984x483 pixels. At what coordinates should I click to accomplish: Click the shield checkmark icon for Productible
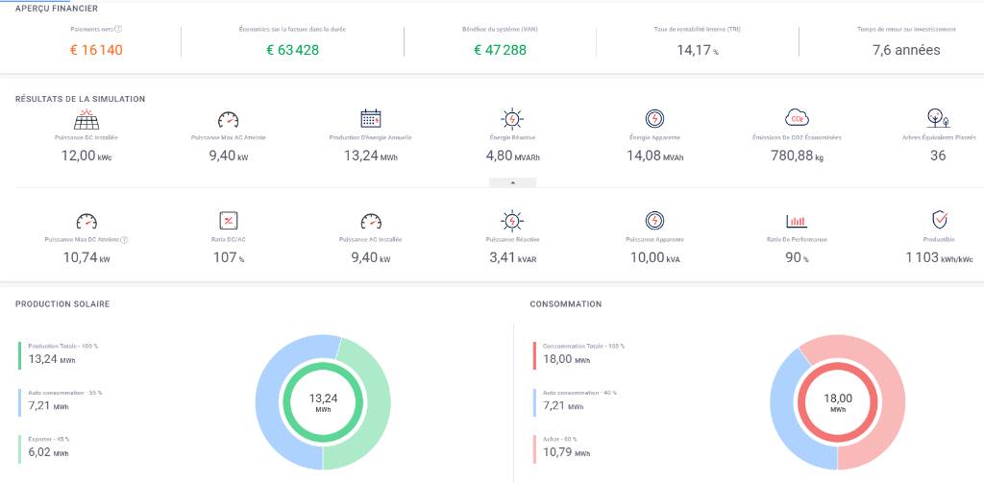(x=941, y=220)
